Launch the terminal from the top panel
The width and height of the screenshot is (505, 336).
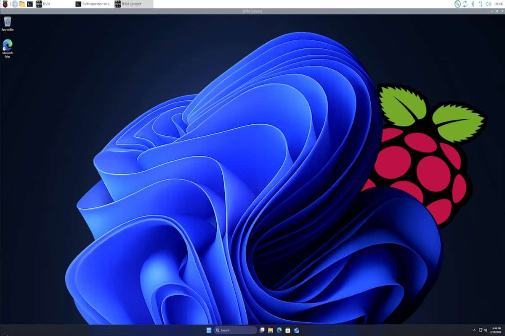pos(30,4)
